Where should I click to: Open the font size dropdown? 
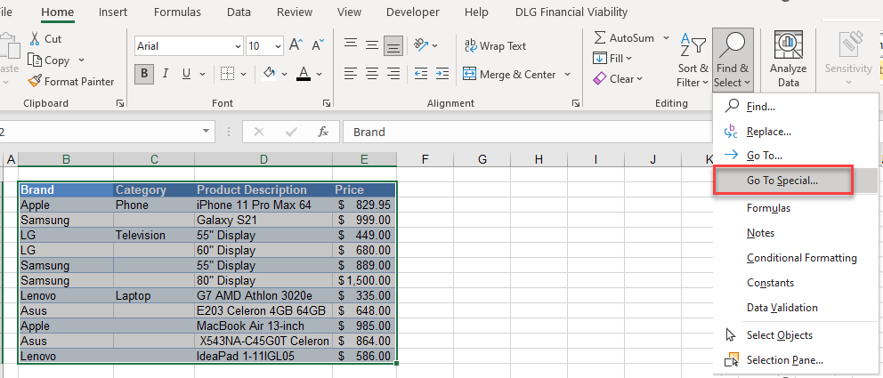pyautogui.click(x=279, y=46)
